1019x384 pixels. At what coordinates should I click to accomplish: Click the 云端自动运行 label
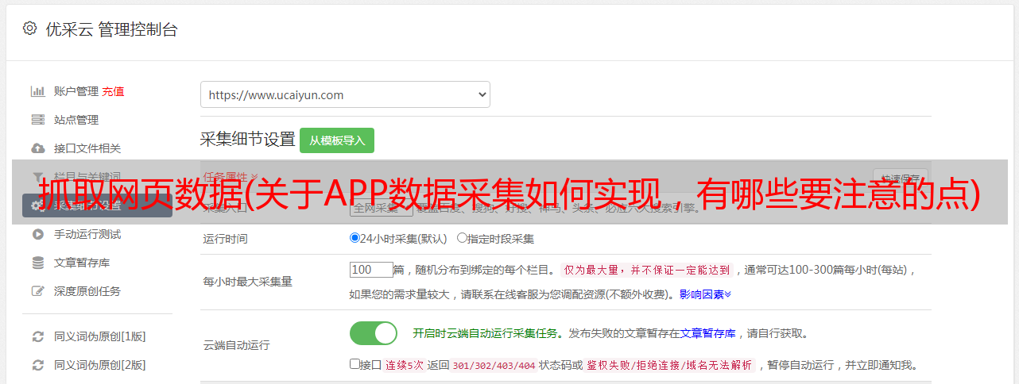pyautogui.click(x=237, y=345)
